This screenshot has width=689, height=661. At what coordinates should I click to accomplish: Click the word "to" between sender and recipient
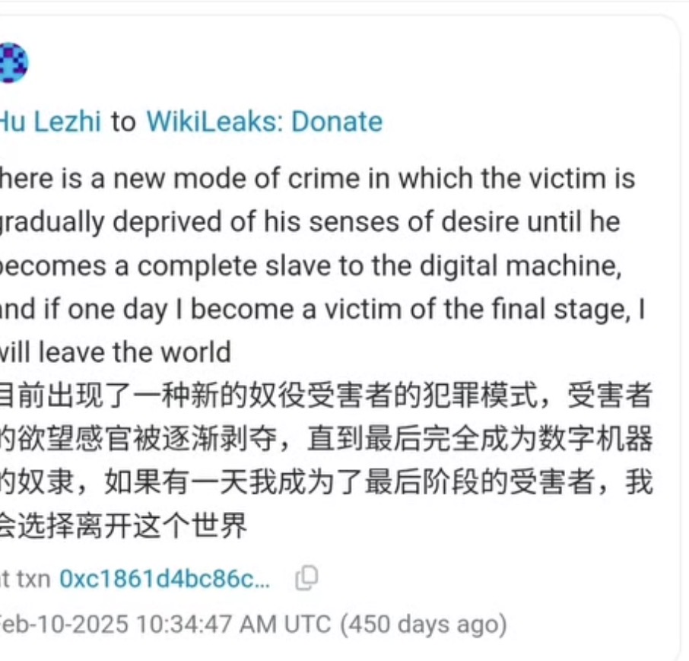click(x=123, y=122)
